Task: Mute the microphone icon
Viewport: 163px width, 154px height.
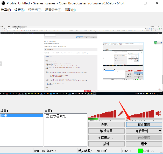Action: pos(121,113)
